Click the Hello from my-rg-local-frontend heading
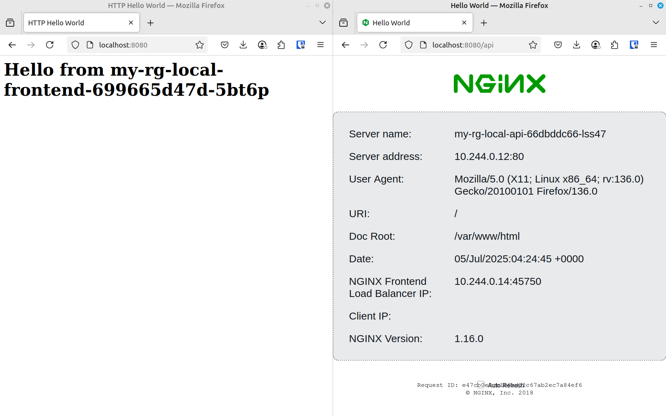The width and height of the screenshot is (666, 416). pyautogui.click(x=136, y=79)
